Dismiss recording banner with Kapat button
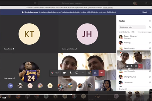Screen dimensions: 152x101 click(x=145, y=12)
